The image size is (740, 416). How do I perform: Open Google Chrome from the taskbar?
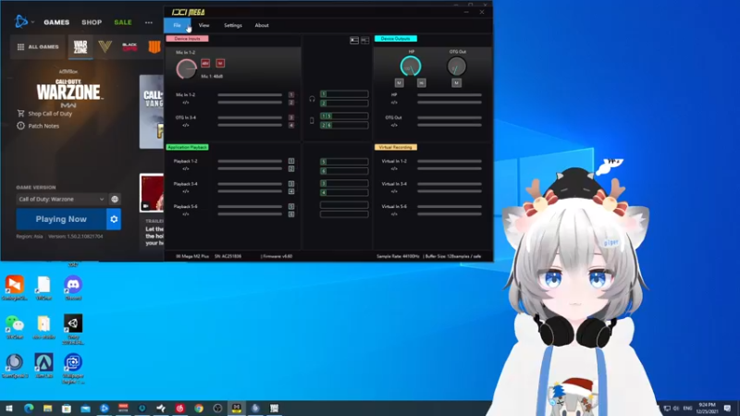pyautogui.click(x=199, y=409)
